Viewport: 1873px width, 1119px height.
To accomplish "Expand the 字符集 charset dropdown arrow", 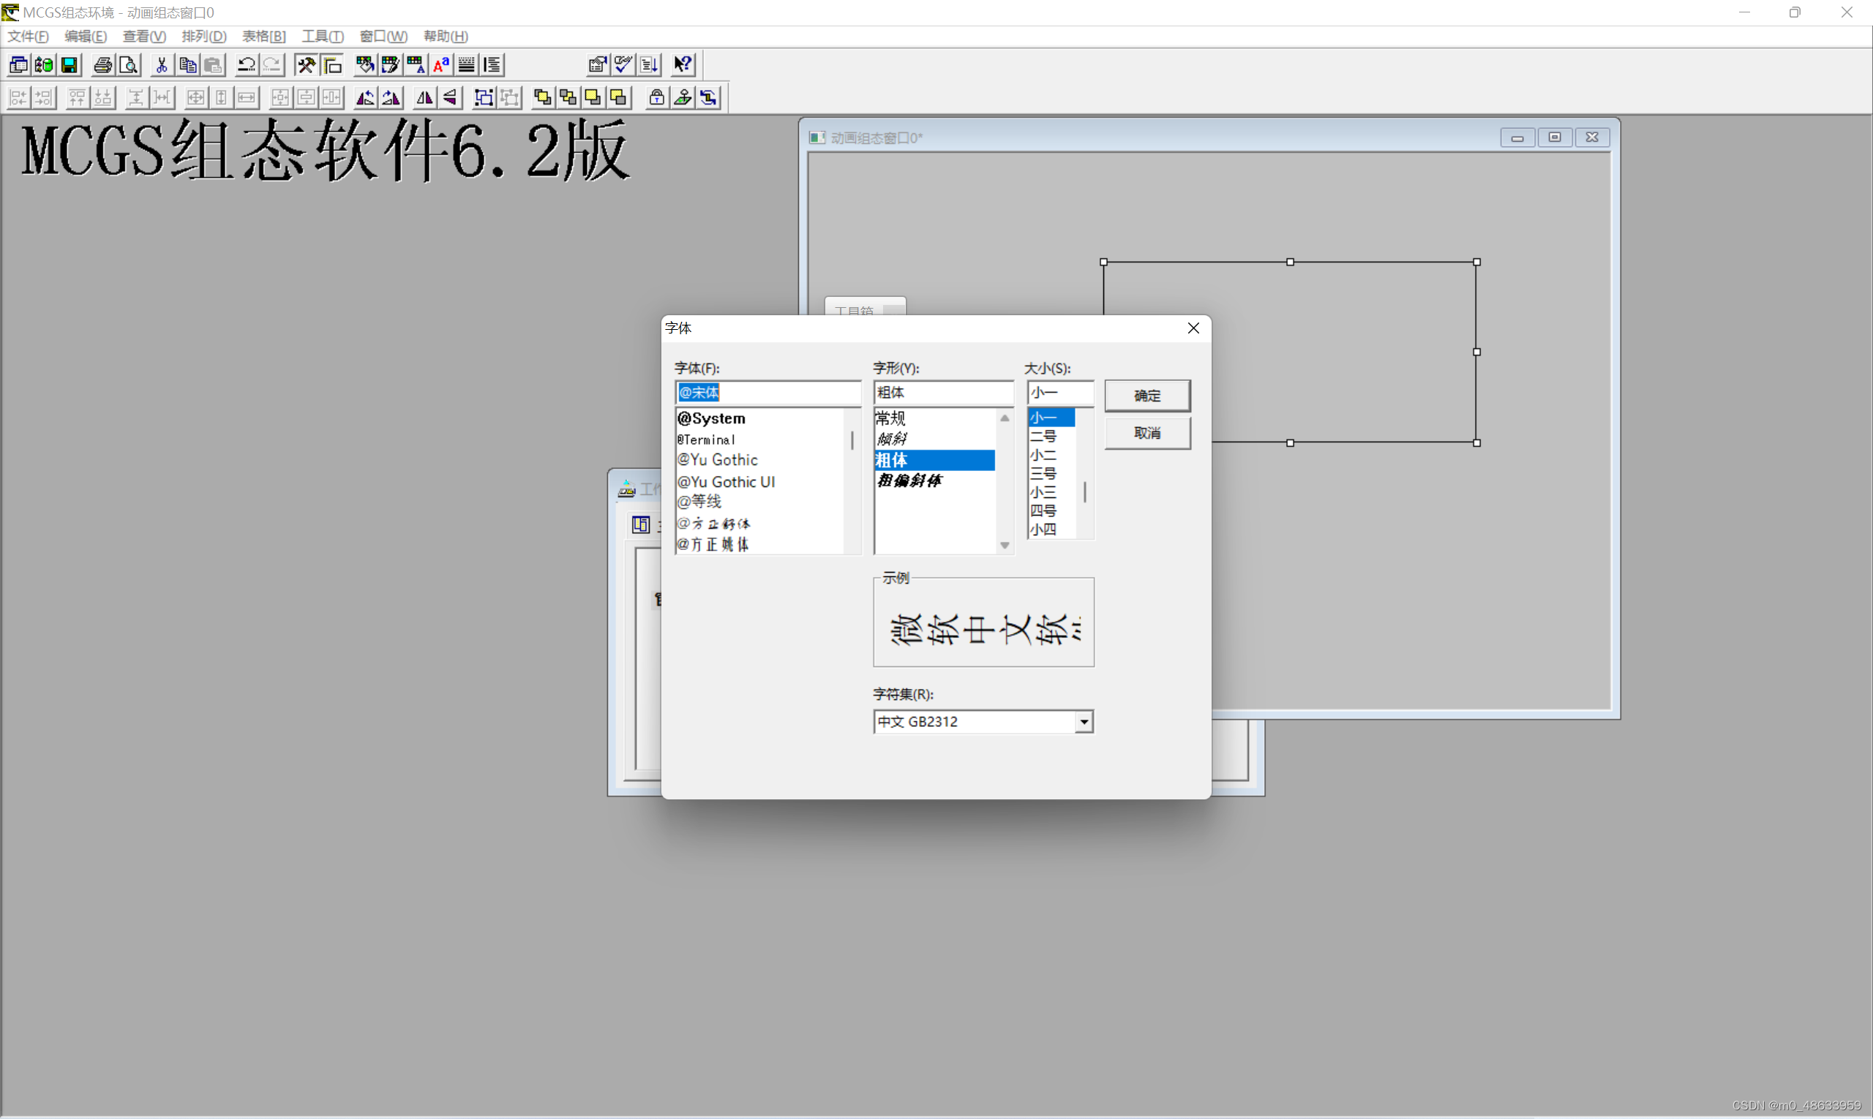I will (x=1084, y=722).
